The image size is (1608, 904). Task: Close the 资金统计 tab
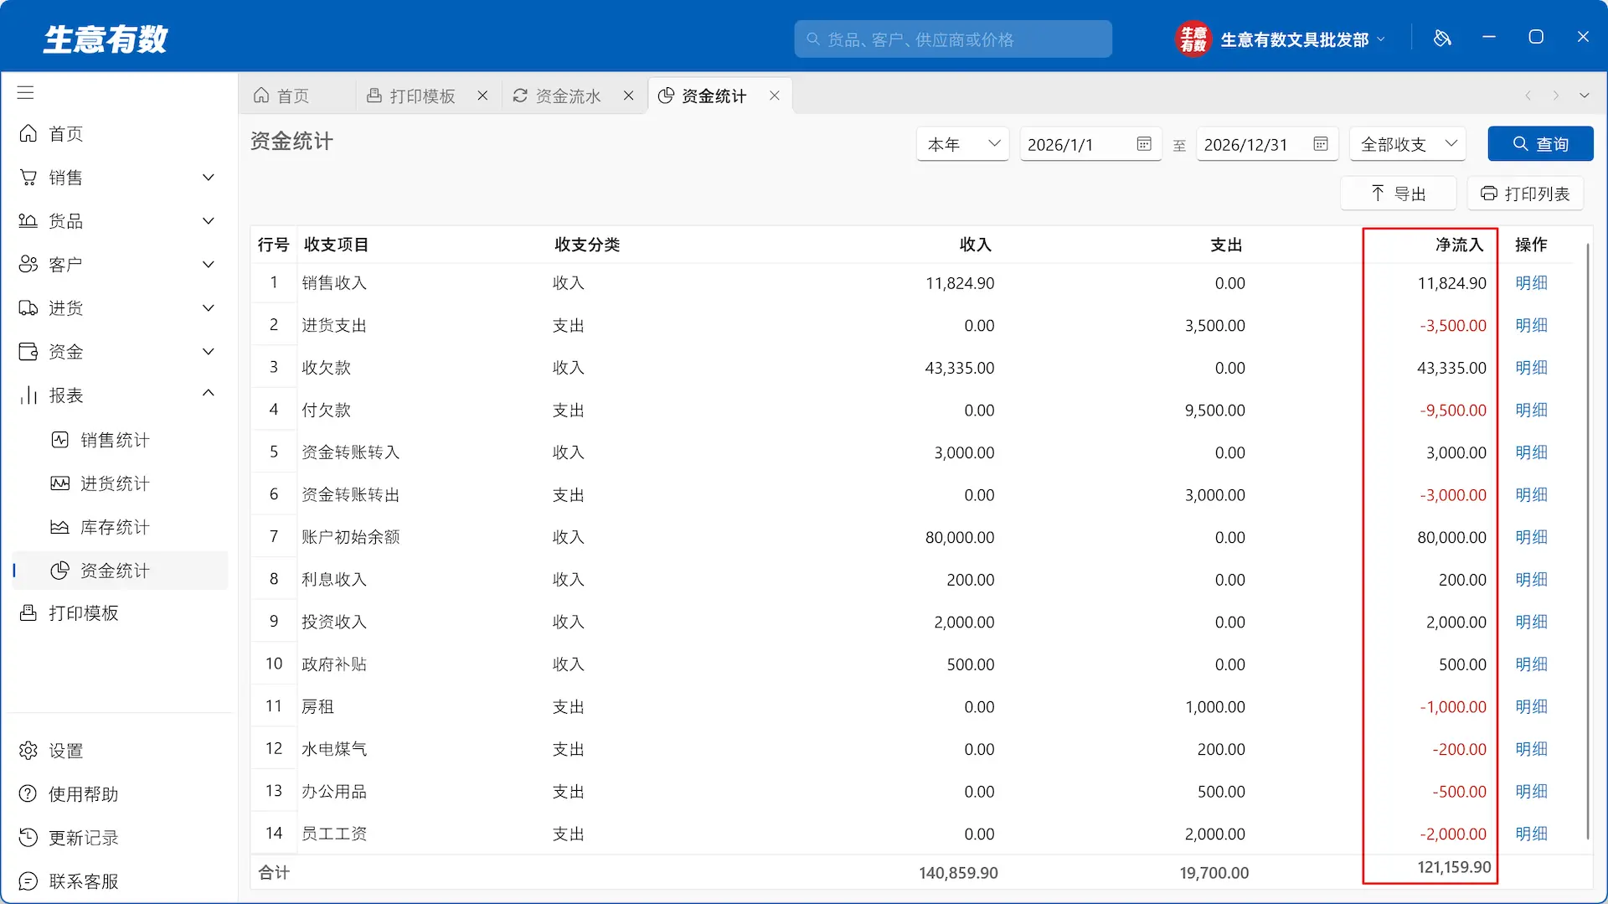coord(775,96)
